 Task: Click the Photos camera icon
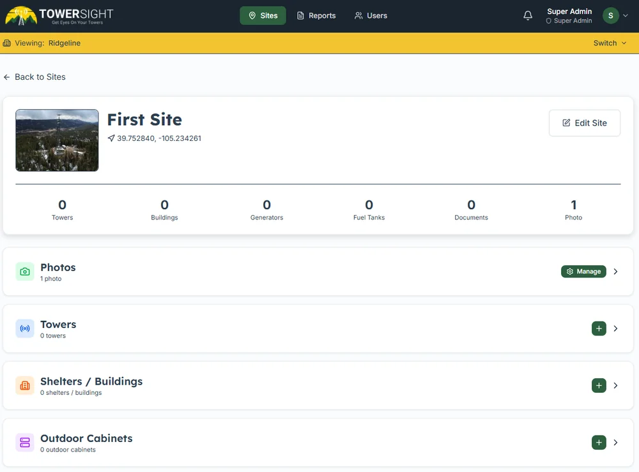tap(25, 272)
